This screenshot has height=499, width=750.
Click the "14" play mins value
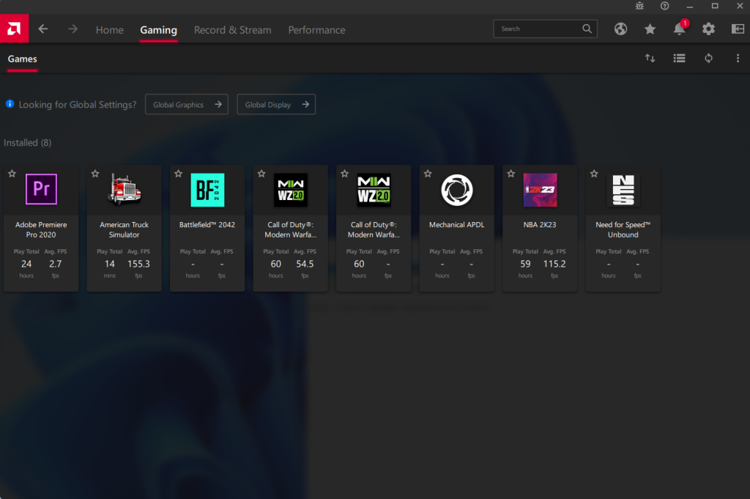coord(110,264)
